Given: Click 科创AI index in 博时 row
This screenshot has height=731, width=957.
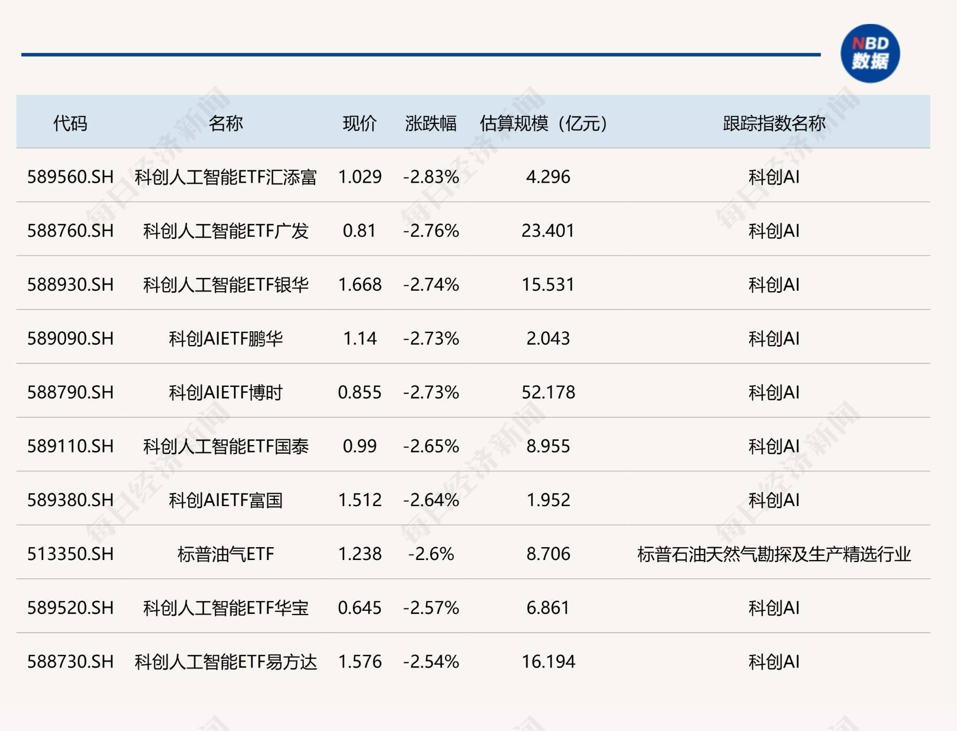Looking at the screenshot, I should 774,392.
